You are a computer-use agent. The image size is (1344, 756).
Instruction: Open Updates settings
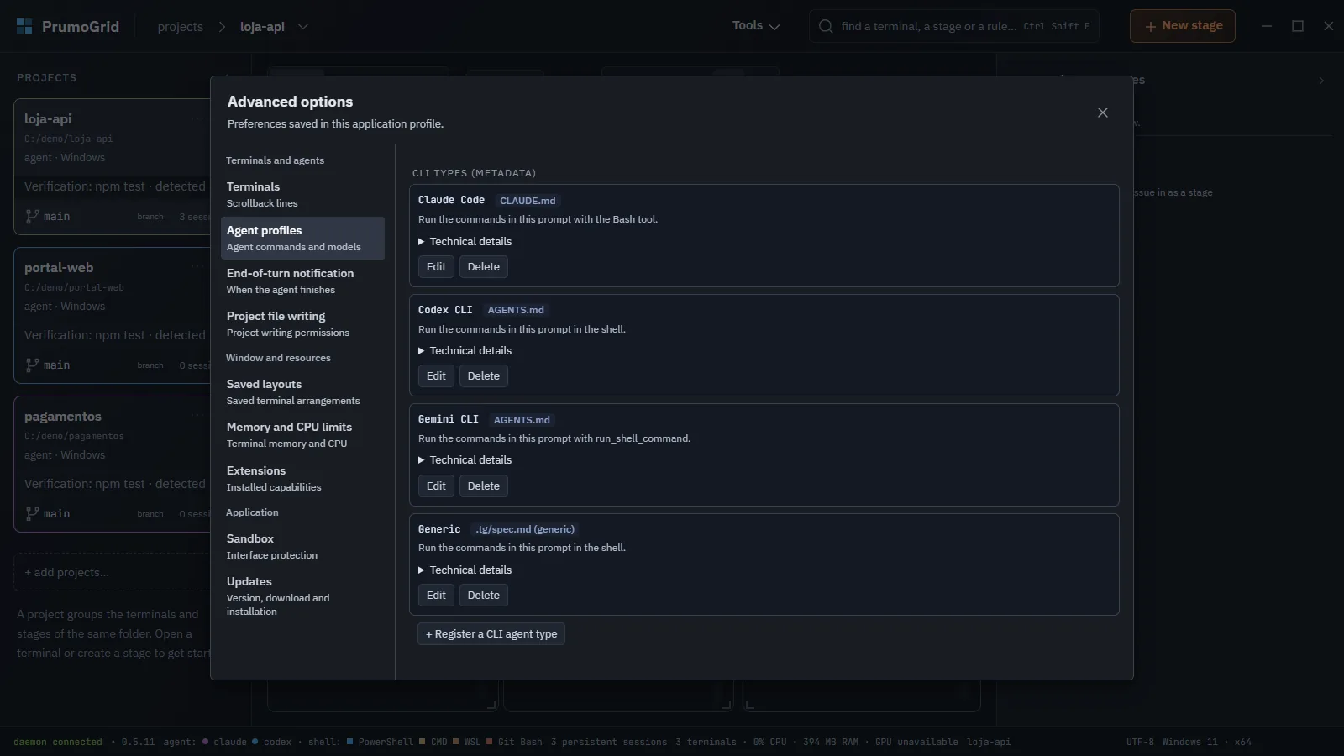pos(302,596)
